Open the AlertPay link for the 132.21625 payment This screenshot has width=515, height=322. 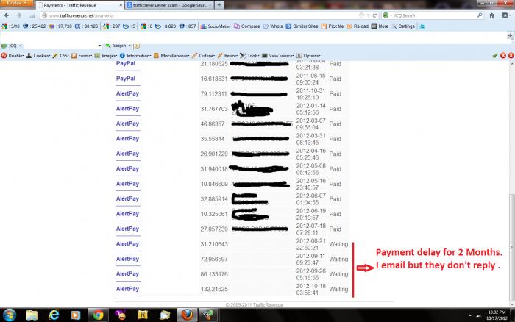[x=127, y=289]
